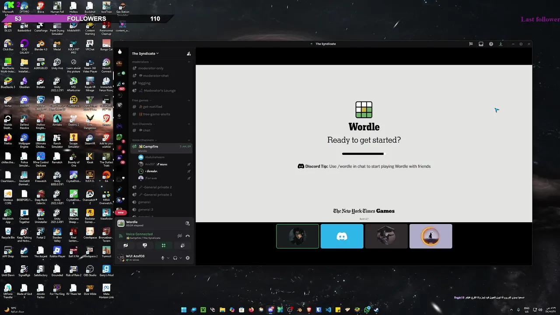Join General private 2 voice channel
The image size is (560, 315).
[161, 187]
